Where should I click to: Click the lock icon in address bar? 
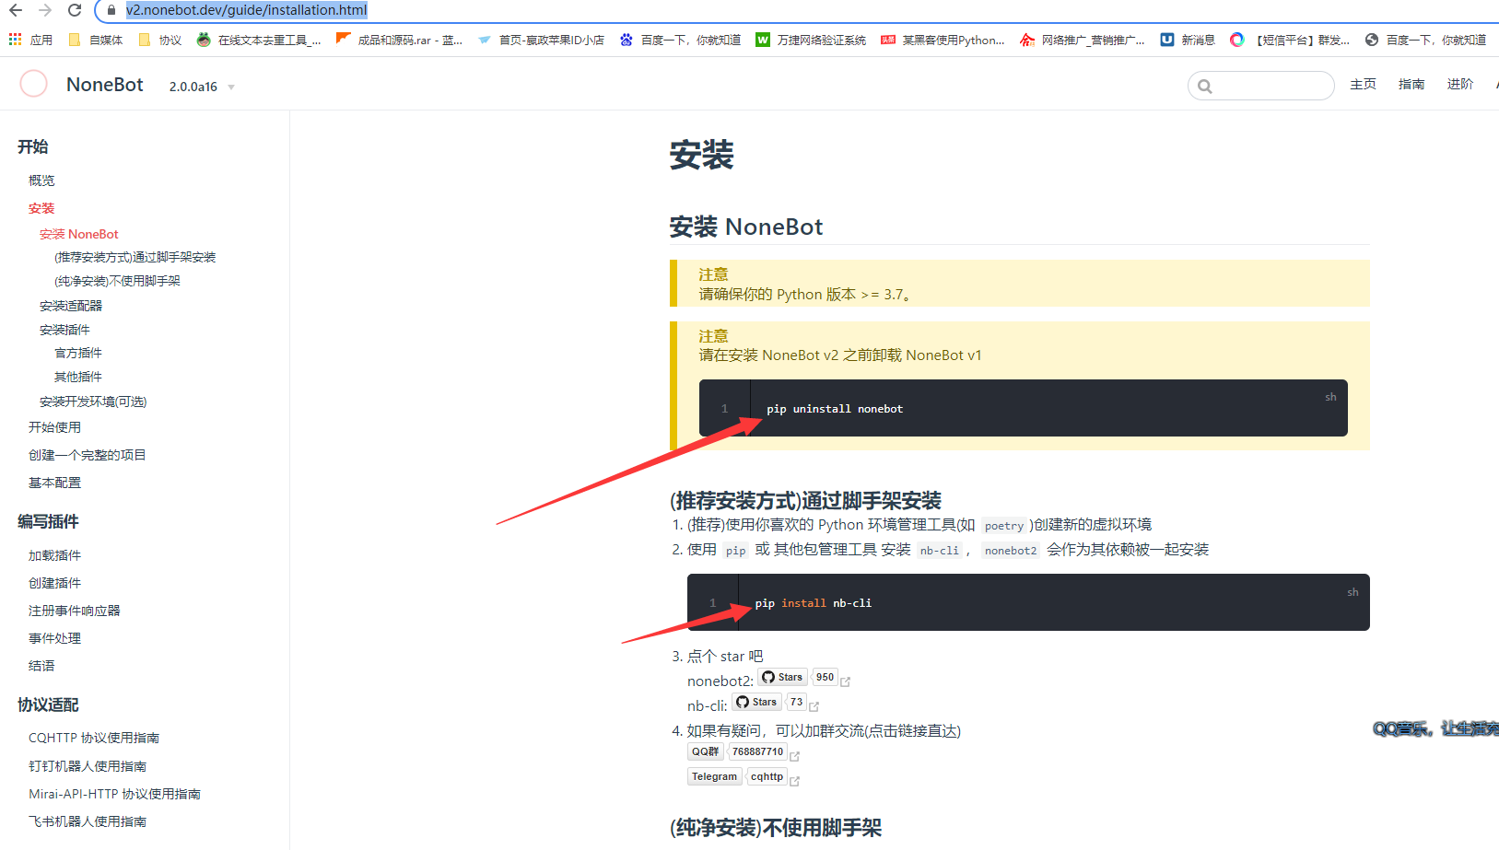tap(111, 10)
